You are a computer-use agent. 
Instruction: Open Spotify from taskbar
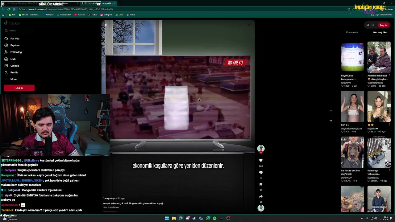pos(214,218)
